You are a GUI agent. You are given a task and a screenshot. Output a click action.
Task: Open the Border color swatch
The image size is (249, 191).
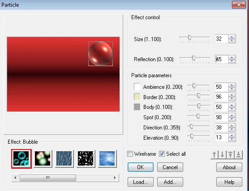click(x=137, y=97)
